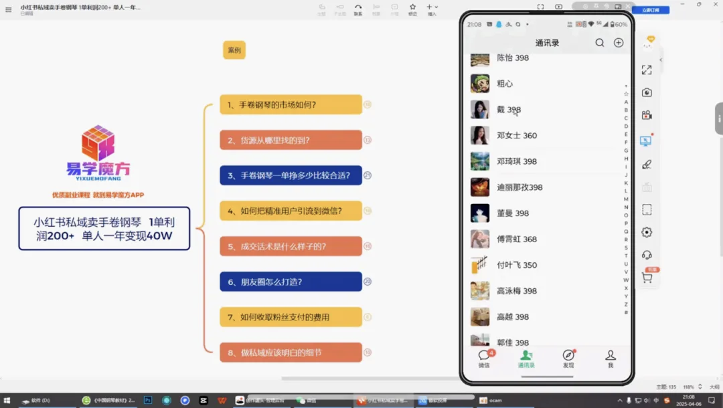The width and height of the screenshot is (723, 408).
Task: Open the search in WeChat contacts
Action: tap(600, 43)
